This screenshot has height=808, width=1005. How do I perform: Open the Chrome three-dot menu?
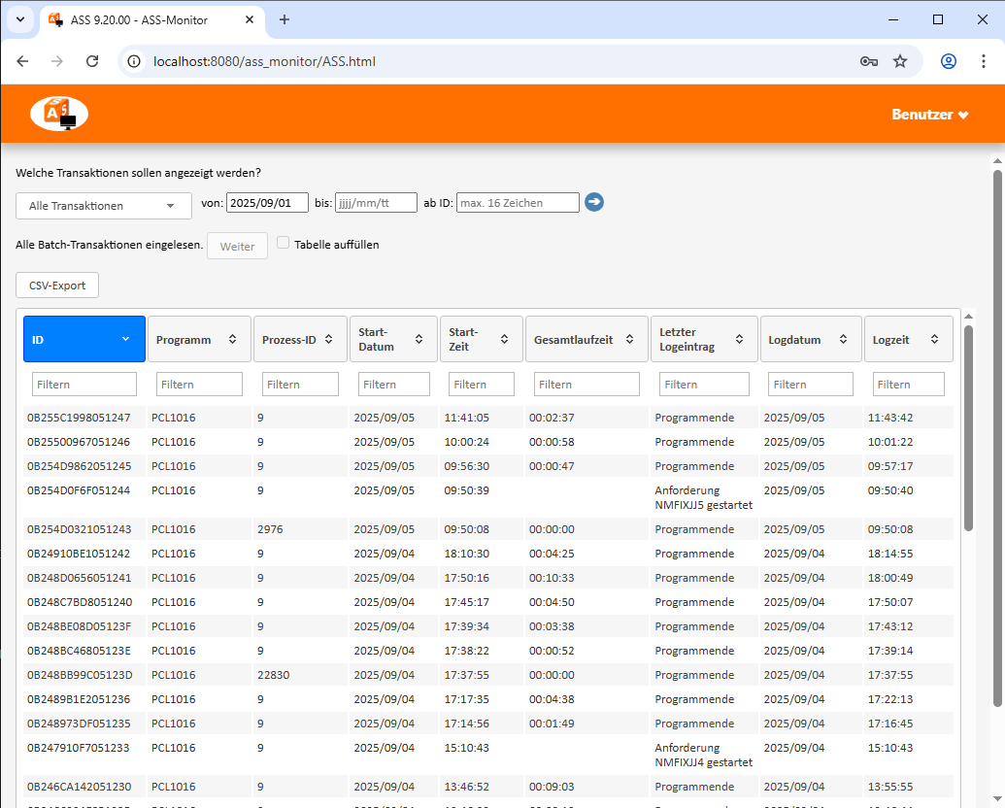click(x=984, y=61)
